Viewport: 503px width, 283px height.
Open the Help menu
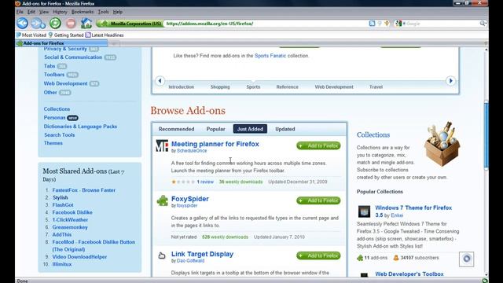click(118, 12)
